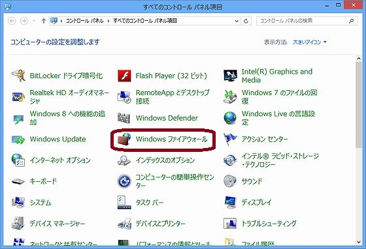
Task: Open the トラブルシューティング icon
Action: tap(230, 224)
